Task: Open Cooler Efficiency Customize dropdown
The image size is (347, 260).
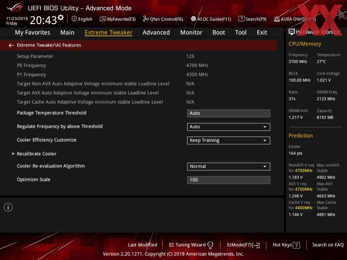Action: click(228, 140)
